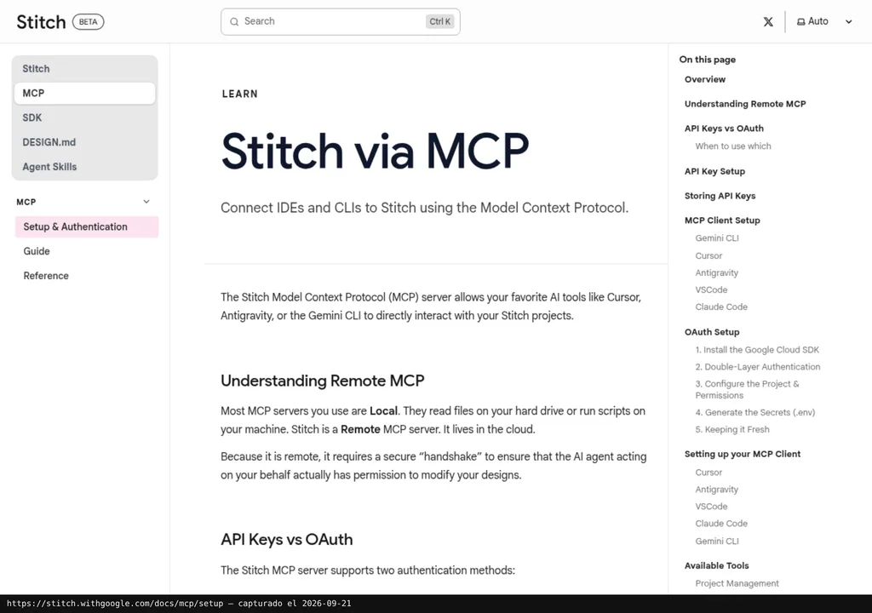Jump to Overview in page outline

tap(704, 79)
